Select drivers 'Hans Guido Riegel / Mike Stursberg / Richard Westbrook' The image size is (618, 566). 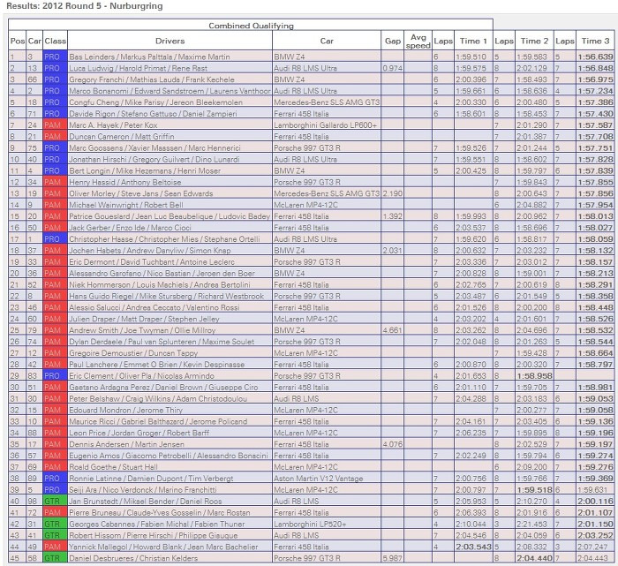tap(166, 297)
